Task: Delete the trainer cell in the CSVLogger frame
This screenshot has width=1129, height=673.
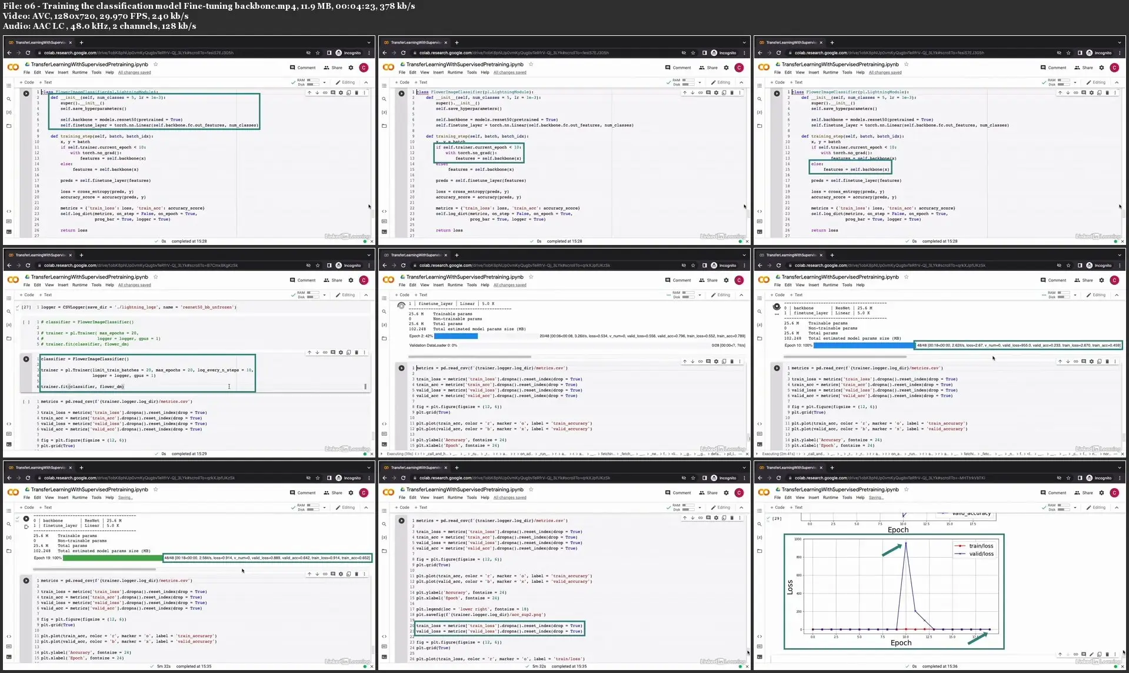Action: [357, 353]
